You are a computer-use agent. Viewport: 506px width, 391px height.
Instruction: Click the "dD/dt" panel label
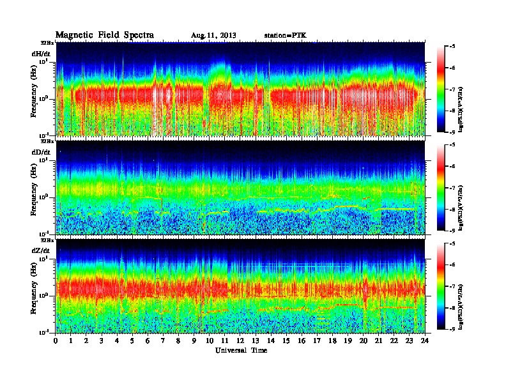[41, 152]
